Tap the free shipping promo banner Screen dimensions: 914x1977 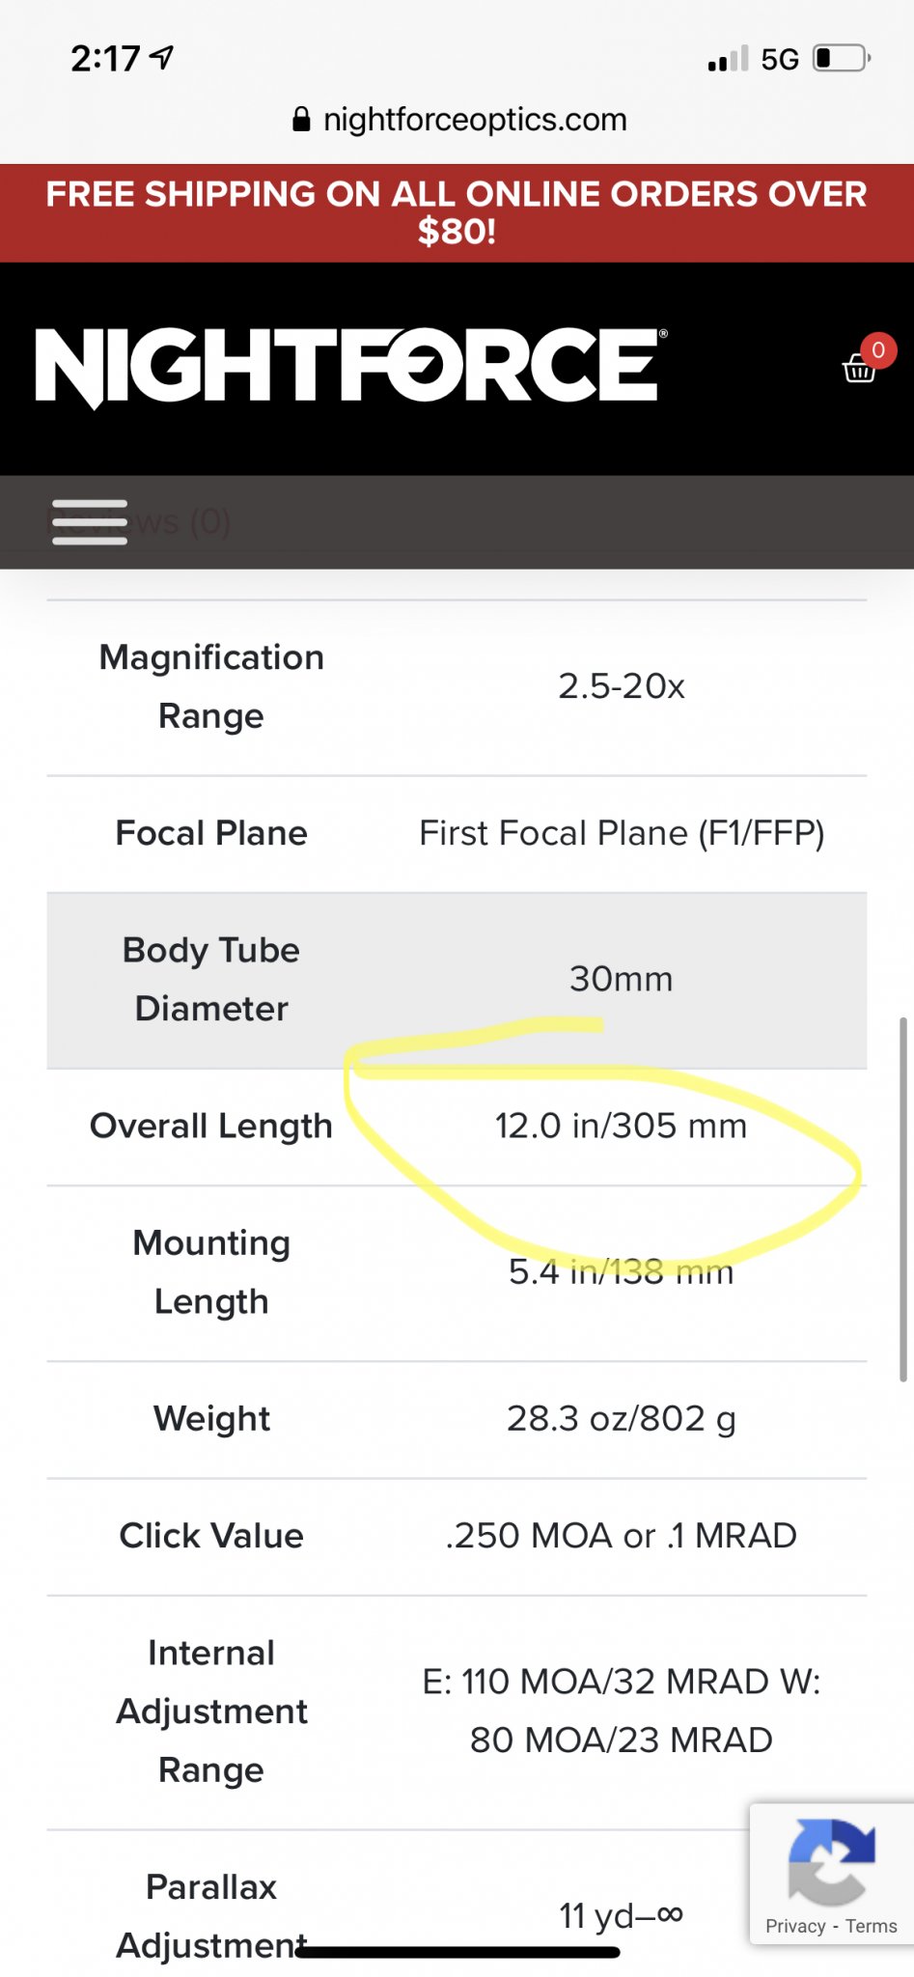click(457, 212)
